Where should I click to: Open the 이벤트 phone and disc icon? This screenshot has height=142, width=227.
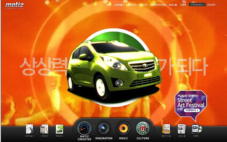pyautogui.click(x=197, y=129)
